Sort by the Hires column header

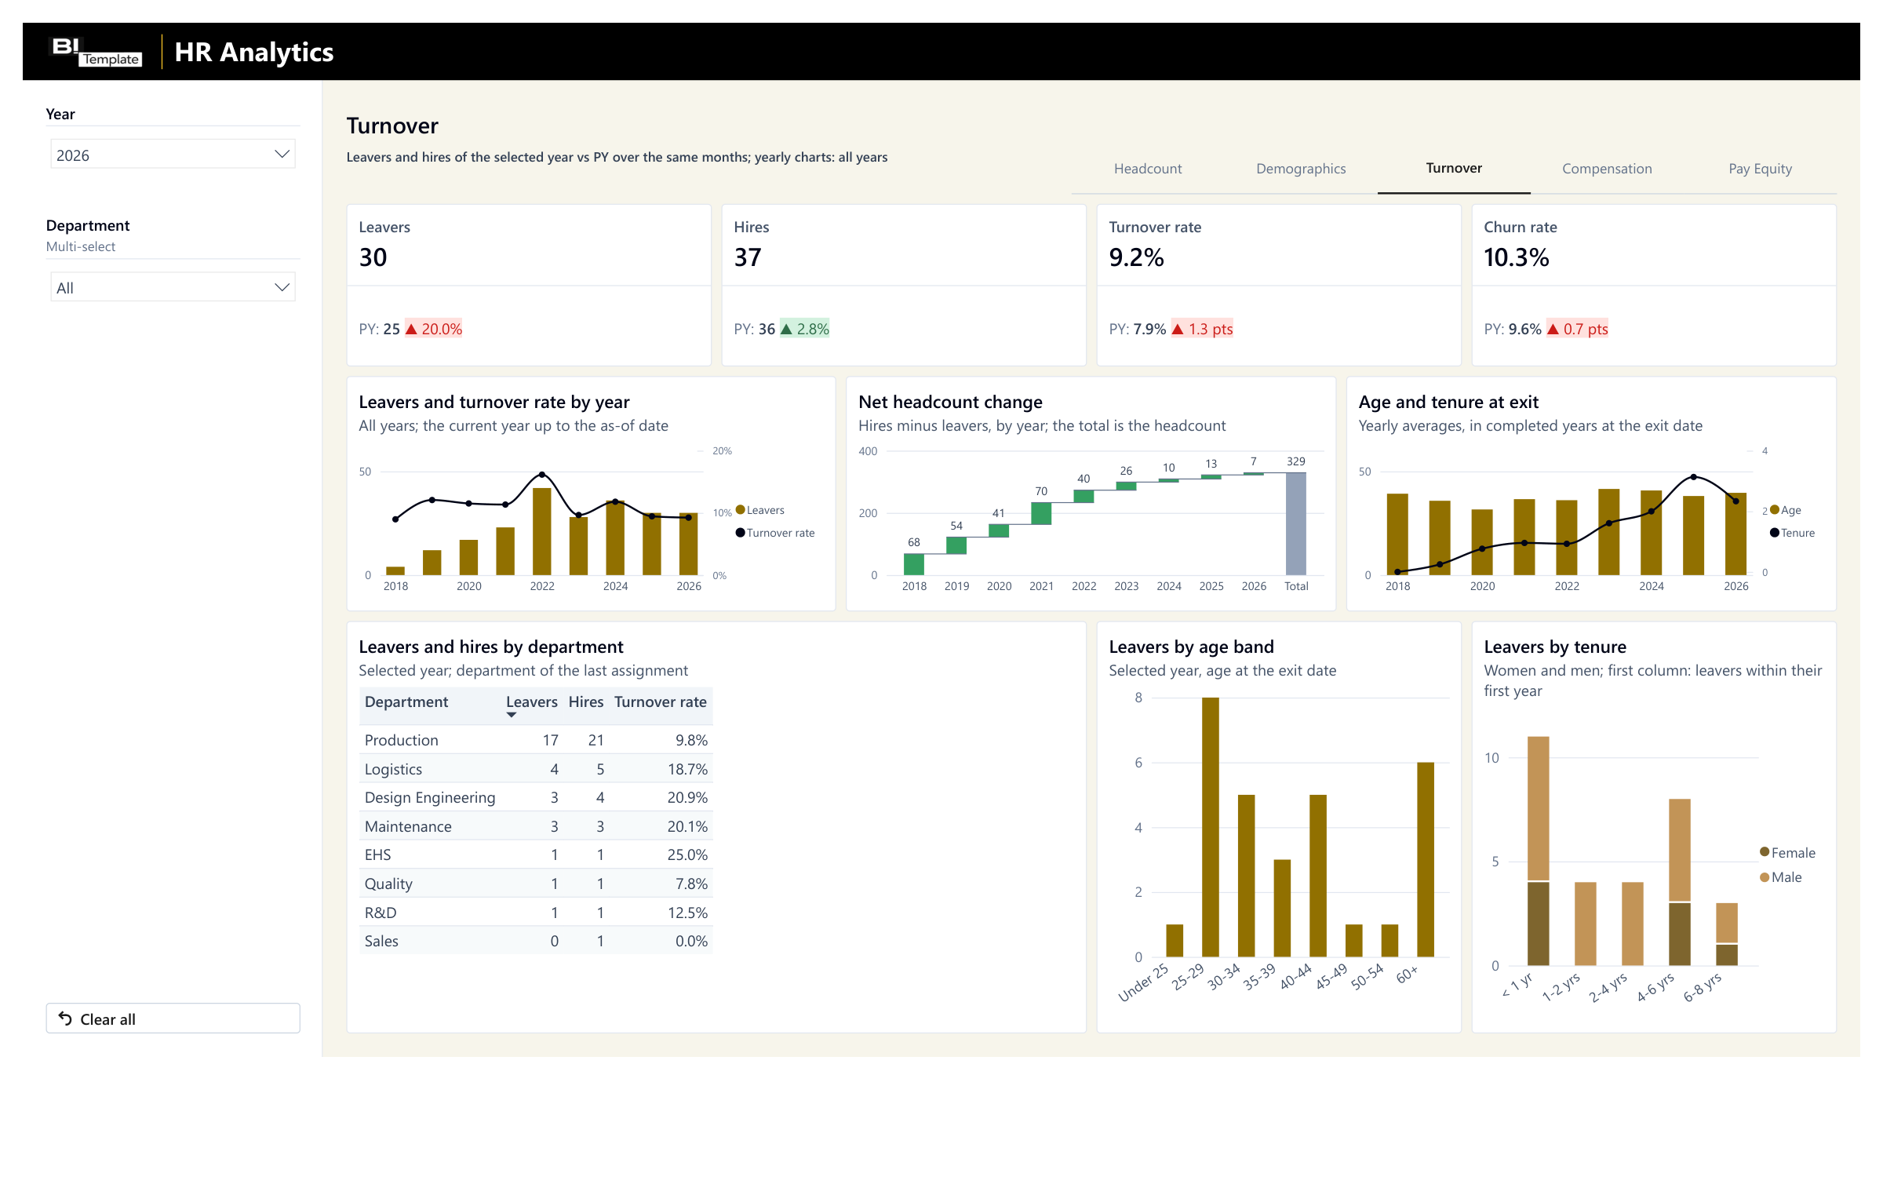tap(586, 701)
